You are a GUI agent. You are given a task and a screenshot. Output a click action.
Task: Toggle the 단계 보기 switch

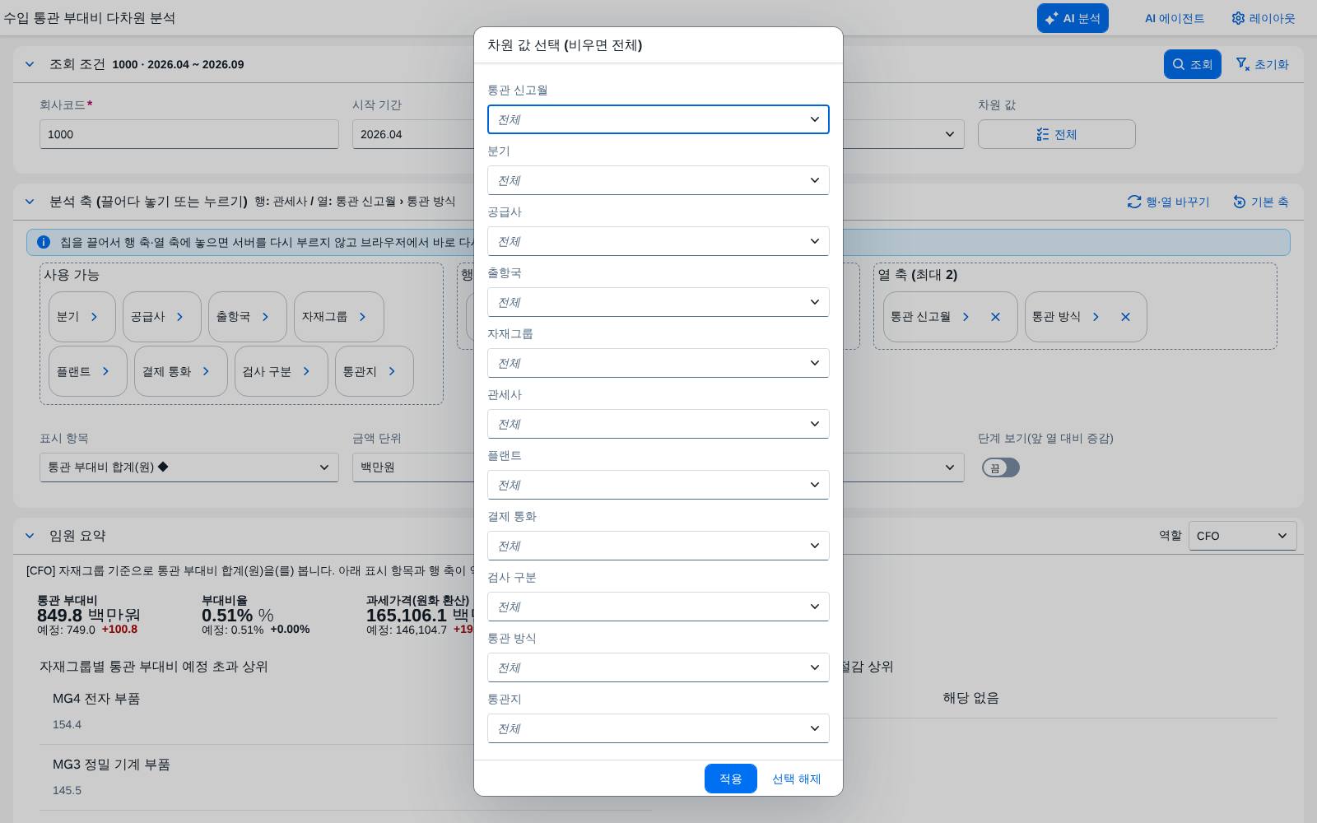(1000, 467)
